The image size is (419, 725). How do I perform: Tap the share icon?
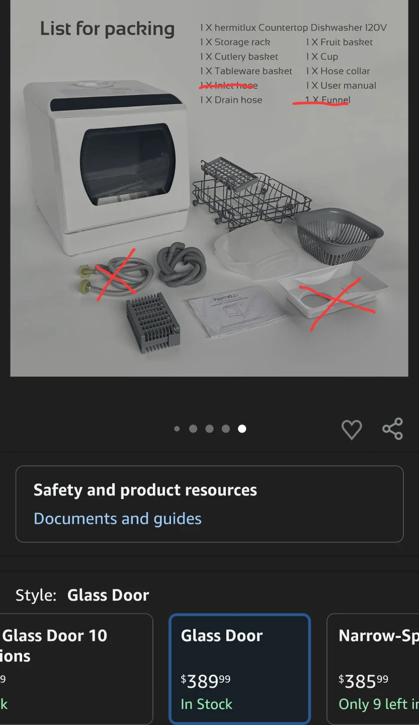pos(392,429)
